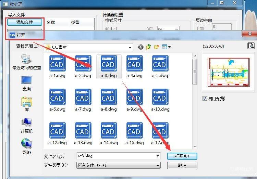Viewport: 257px width, 179px height.
Task: Select the a-9.dwg CAD file icon
Action: click(135, 97)
